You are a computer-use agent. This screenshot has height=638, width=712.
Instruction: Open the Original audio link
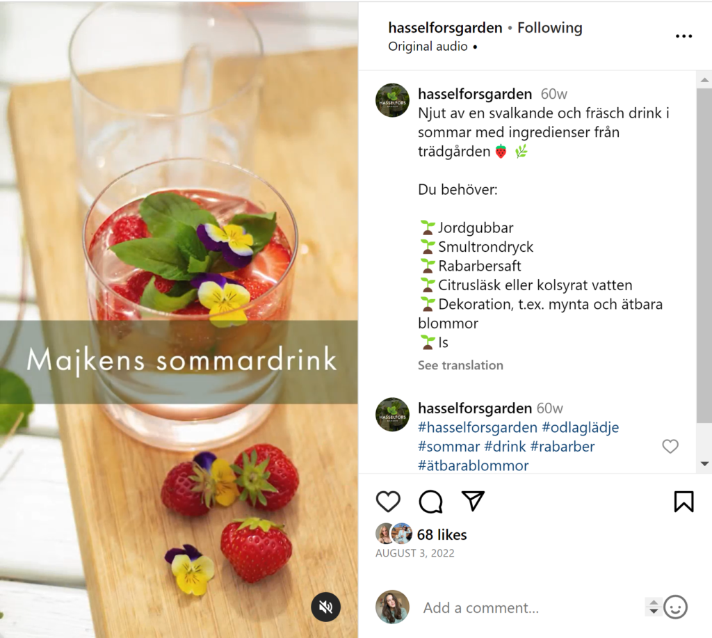[428, 47]
